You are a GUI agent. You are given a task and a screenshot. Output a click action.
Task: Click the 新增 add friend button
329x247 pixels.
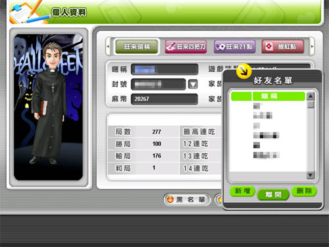[x=242, y=191]
